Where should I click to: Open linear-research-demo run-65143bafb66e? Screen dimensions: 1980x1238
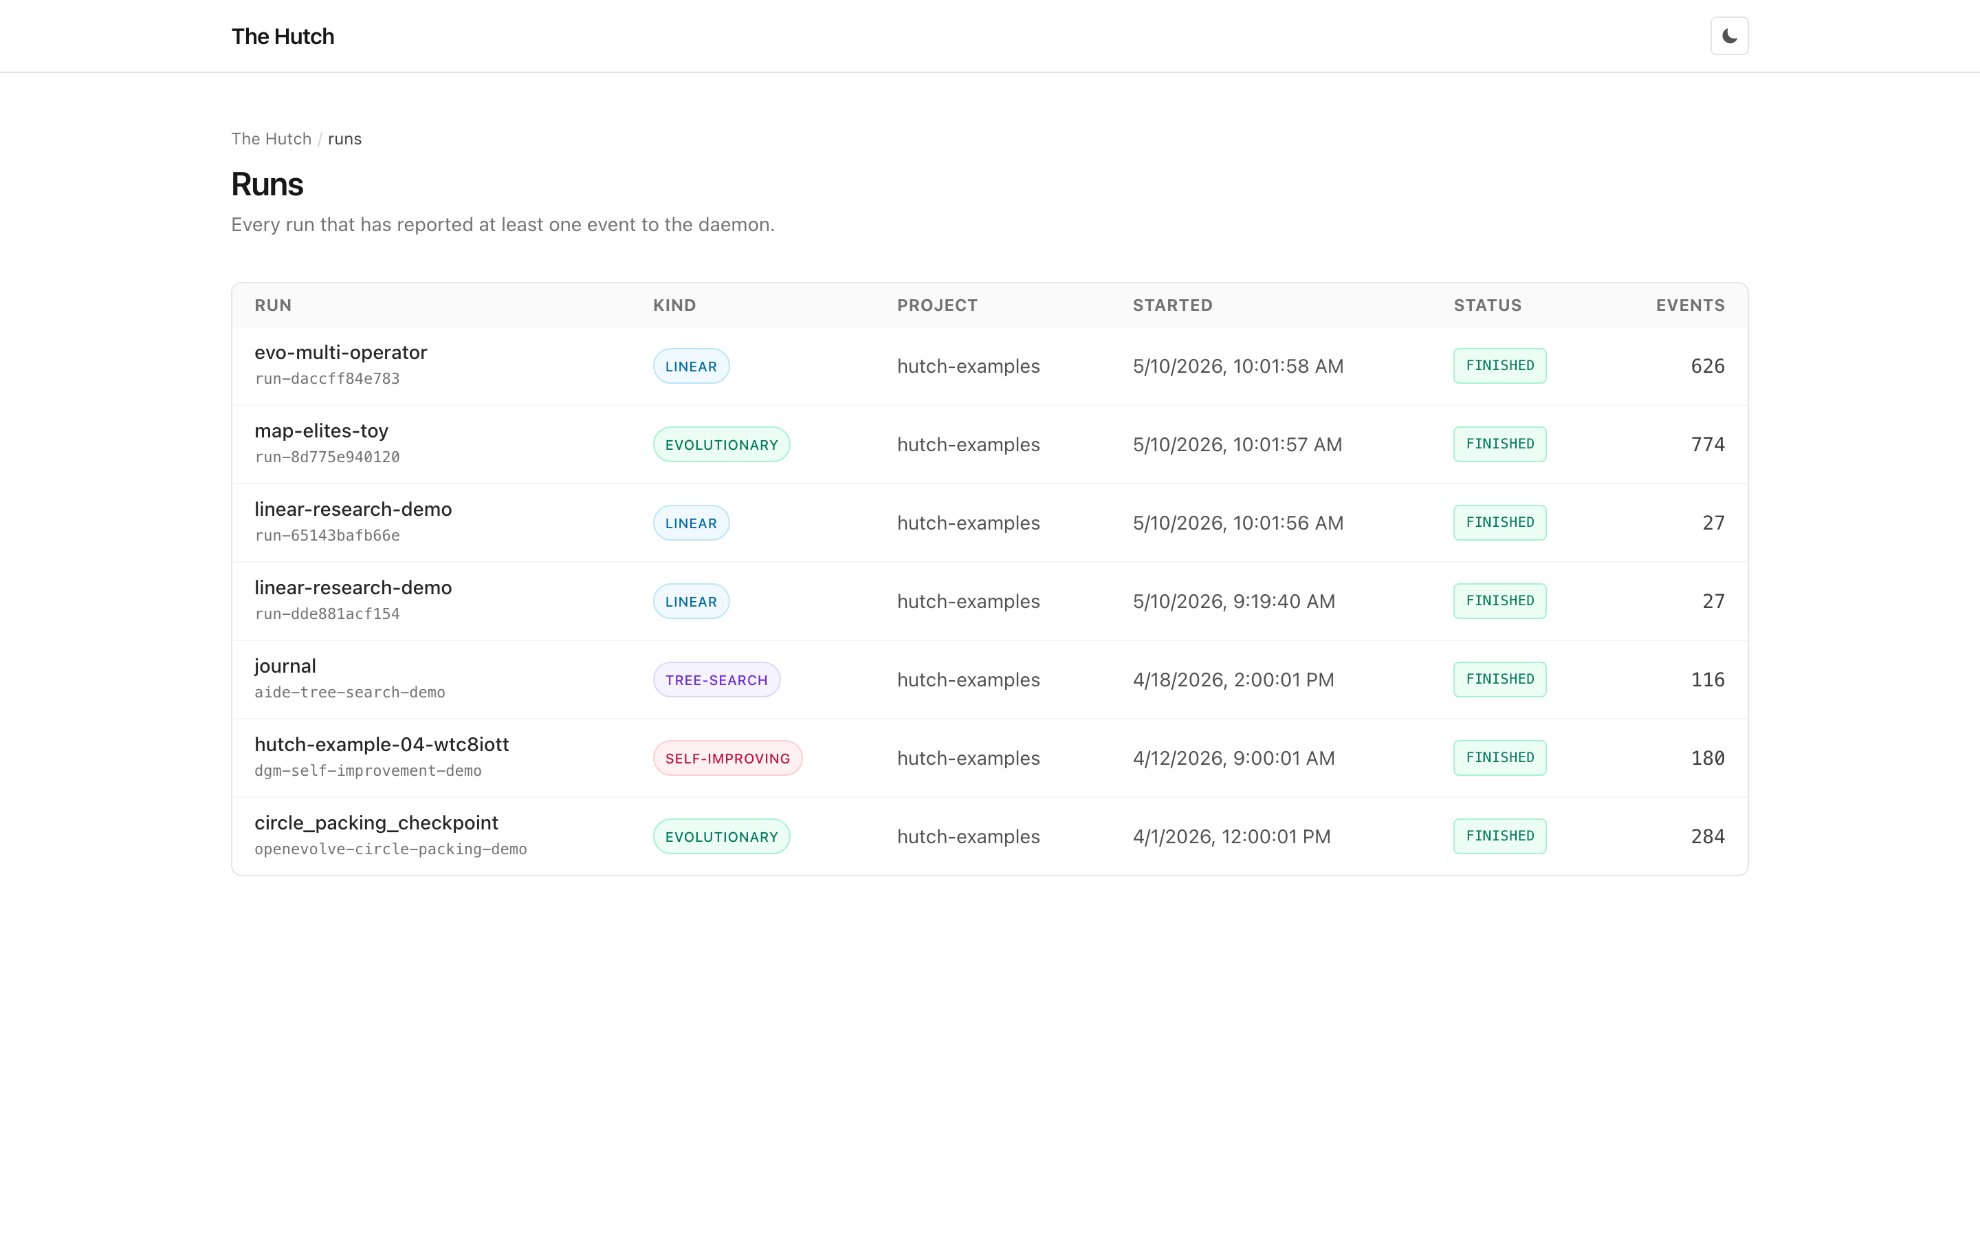[x=353, y=509]
